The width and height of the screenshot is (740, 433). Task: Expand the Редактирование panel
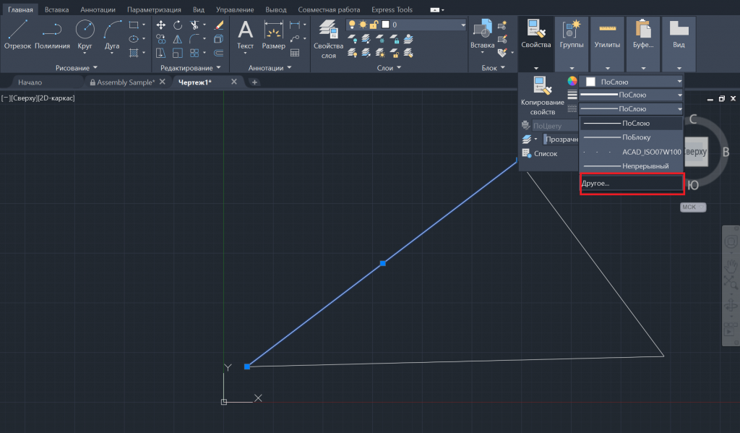click(x=191, y=68)
